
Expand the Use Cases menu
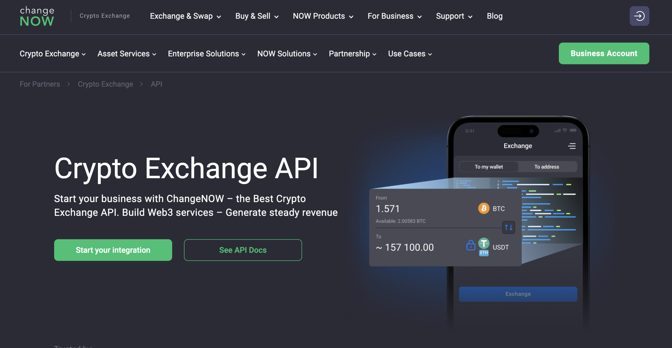click(410, 54)
